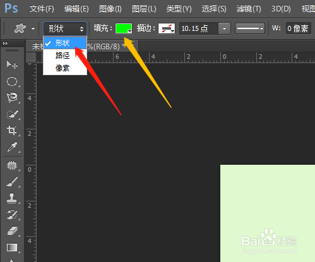Choose 形状 option in mode list
Screen dimensions: 315x262
(x=65, y=43)
